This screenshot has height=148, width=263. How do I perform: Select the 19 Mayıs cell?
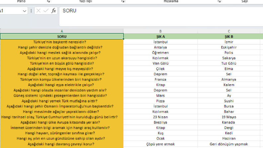point(229,117)
